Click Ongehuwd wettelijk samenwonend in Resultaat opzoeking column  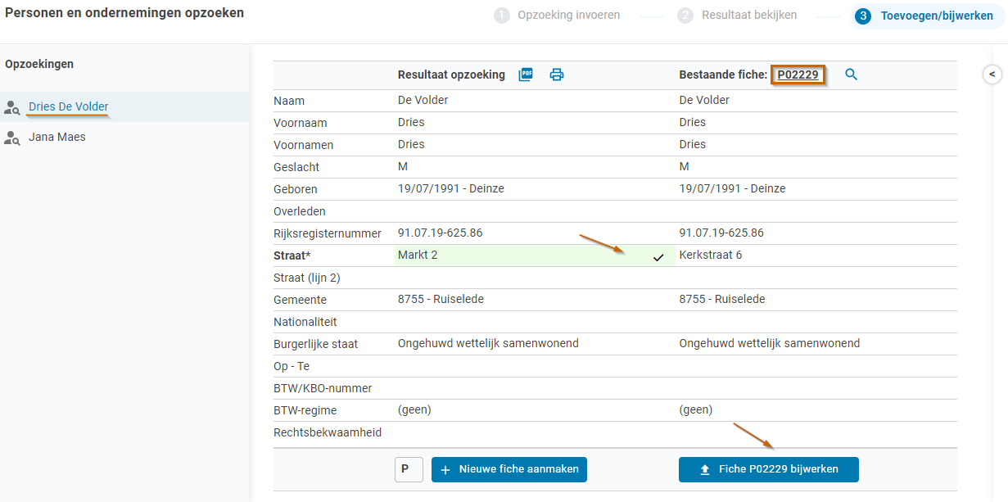pyautogui.click(x=488, y=343)
